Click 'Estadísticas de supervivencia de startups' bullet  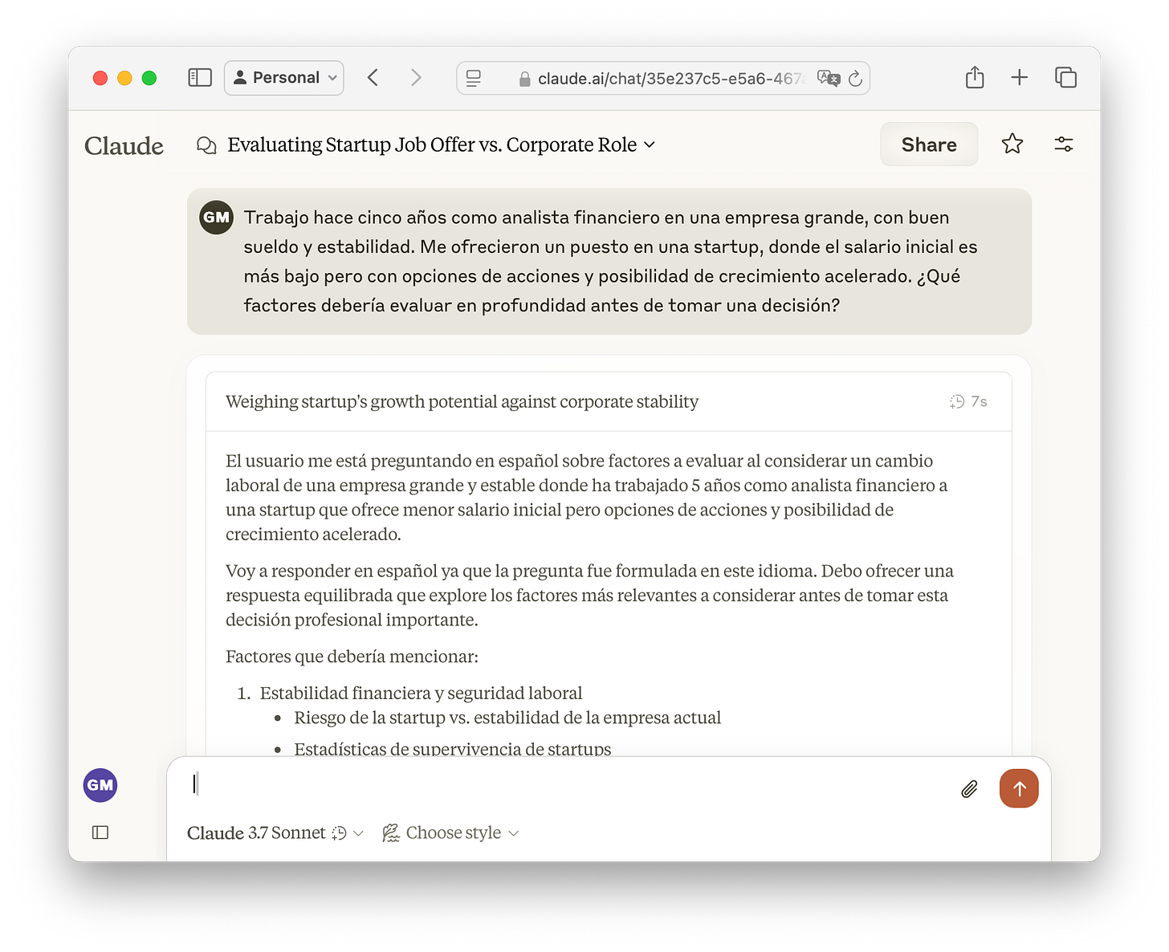[x=452, y=749]
